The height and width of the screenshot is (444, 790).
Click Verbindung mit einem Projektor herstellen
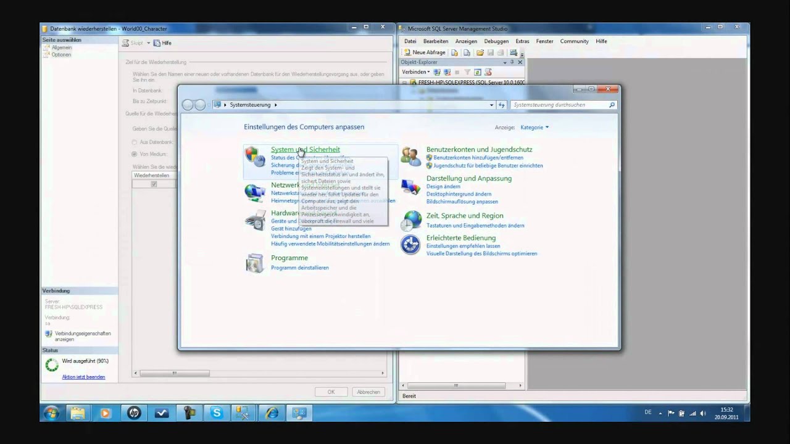click(x=321, y=236)
